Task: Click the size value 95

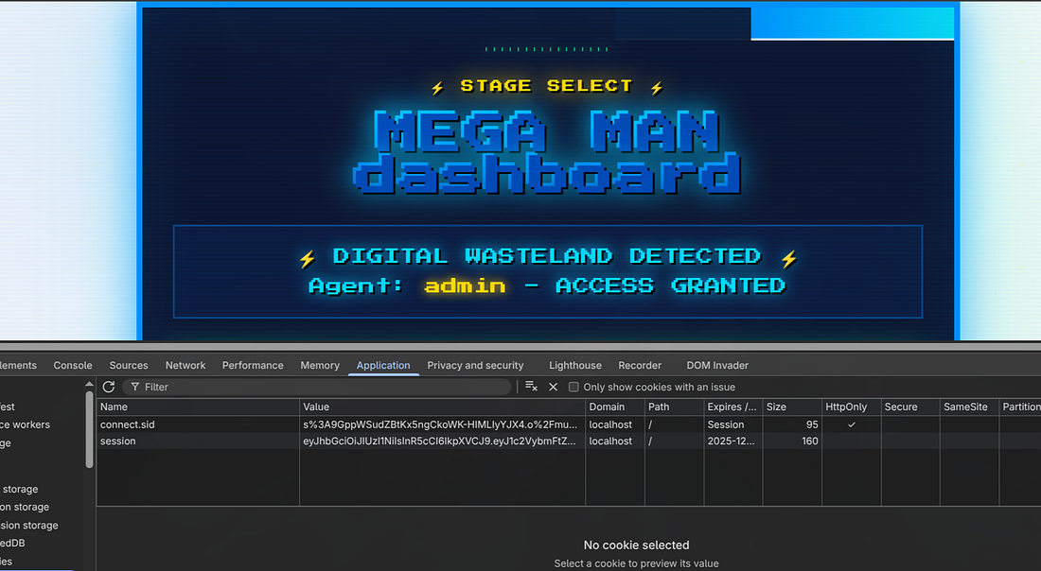Action: (x=813, y=424)
